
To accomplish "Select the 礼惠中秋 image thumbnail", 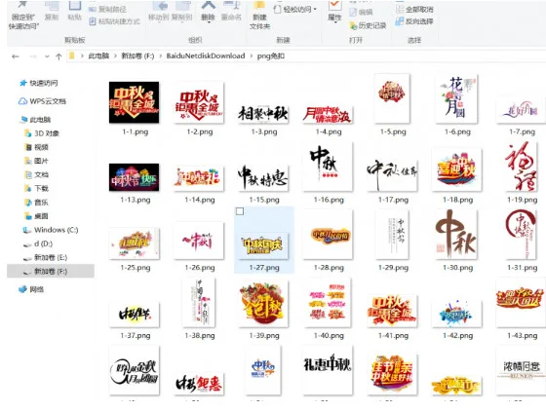I will [328, 371].
